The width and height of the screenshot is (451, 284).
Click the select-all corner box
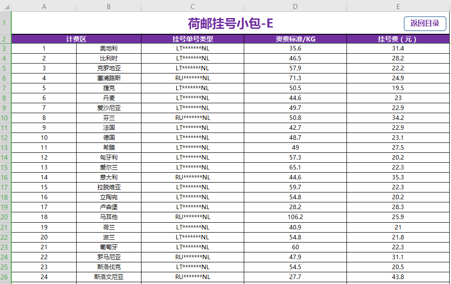[x=5, y=6]
